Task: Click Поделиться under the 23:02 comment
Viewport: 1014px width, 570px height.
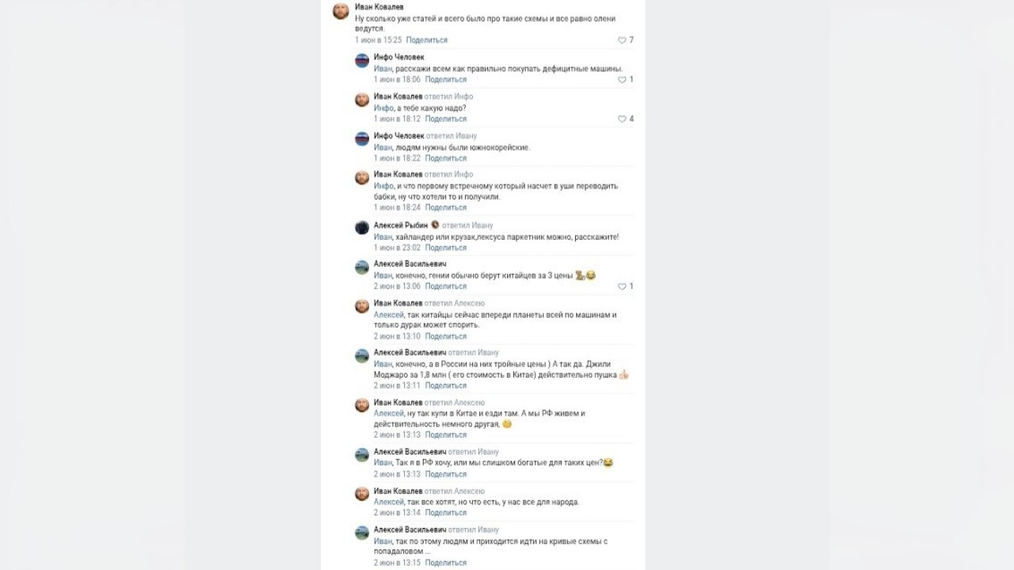Action: click(446, 248)
